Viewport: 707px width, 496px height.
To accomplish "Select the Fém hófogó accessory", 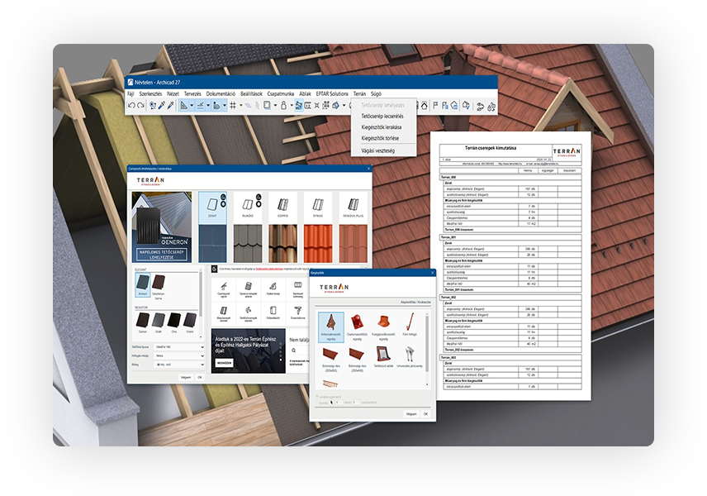I will pos(410,327).
